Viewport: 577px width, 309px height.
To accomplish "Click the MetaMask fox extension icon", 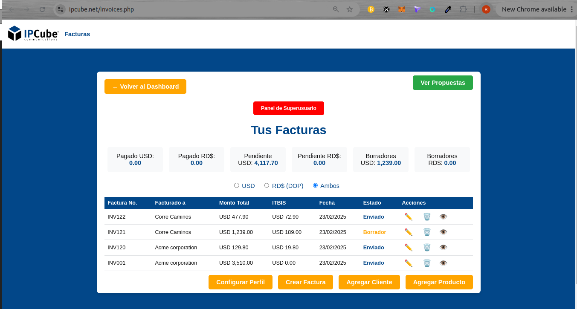I will pyautogui.click(x=401, y=9).
